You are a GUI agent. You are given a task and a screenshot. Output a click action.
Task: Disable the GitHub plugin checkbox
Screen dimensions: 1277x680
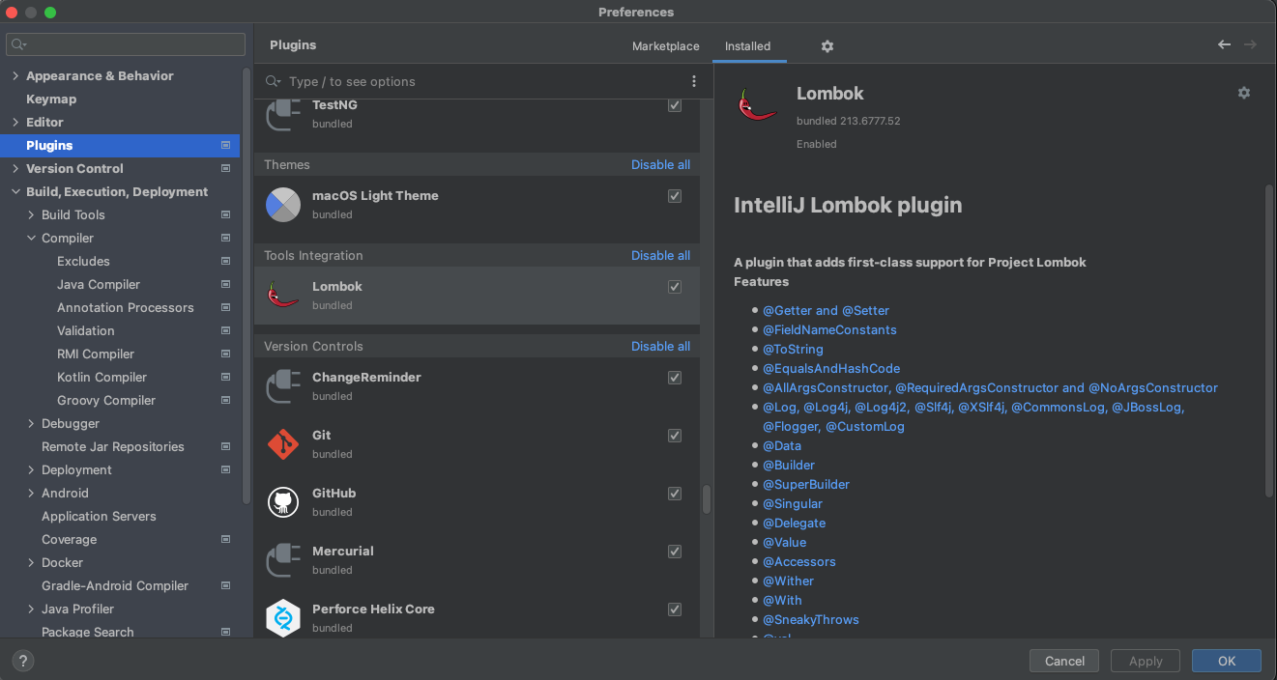pos(675,494)
